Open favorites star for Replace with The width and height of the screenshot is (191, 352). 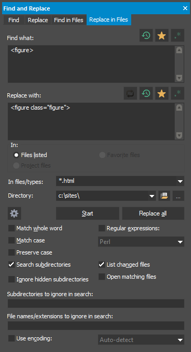click(x=162, y=93)
